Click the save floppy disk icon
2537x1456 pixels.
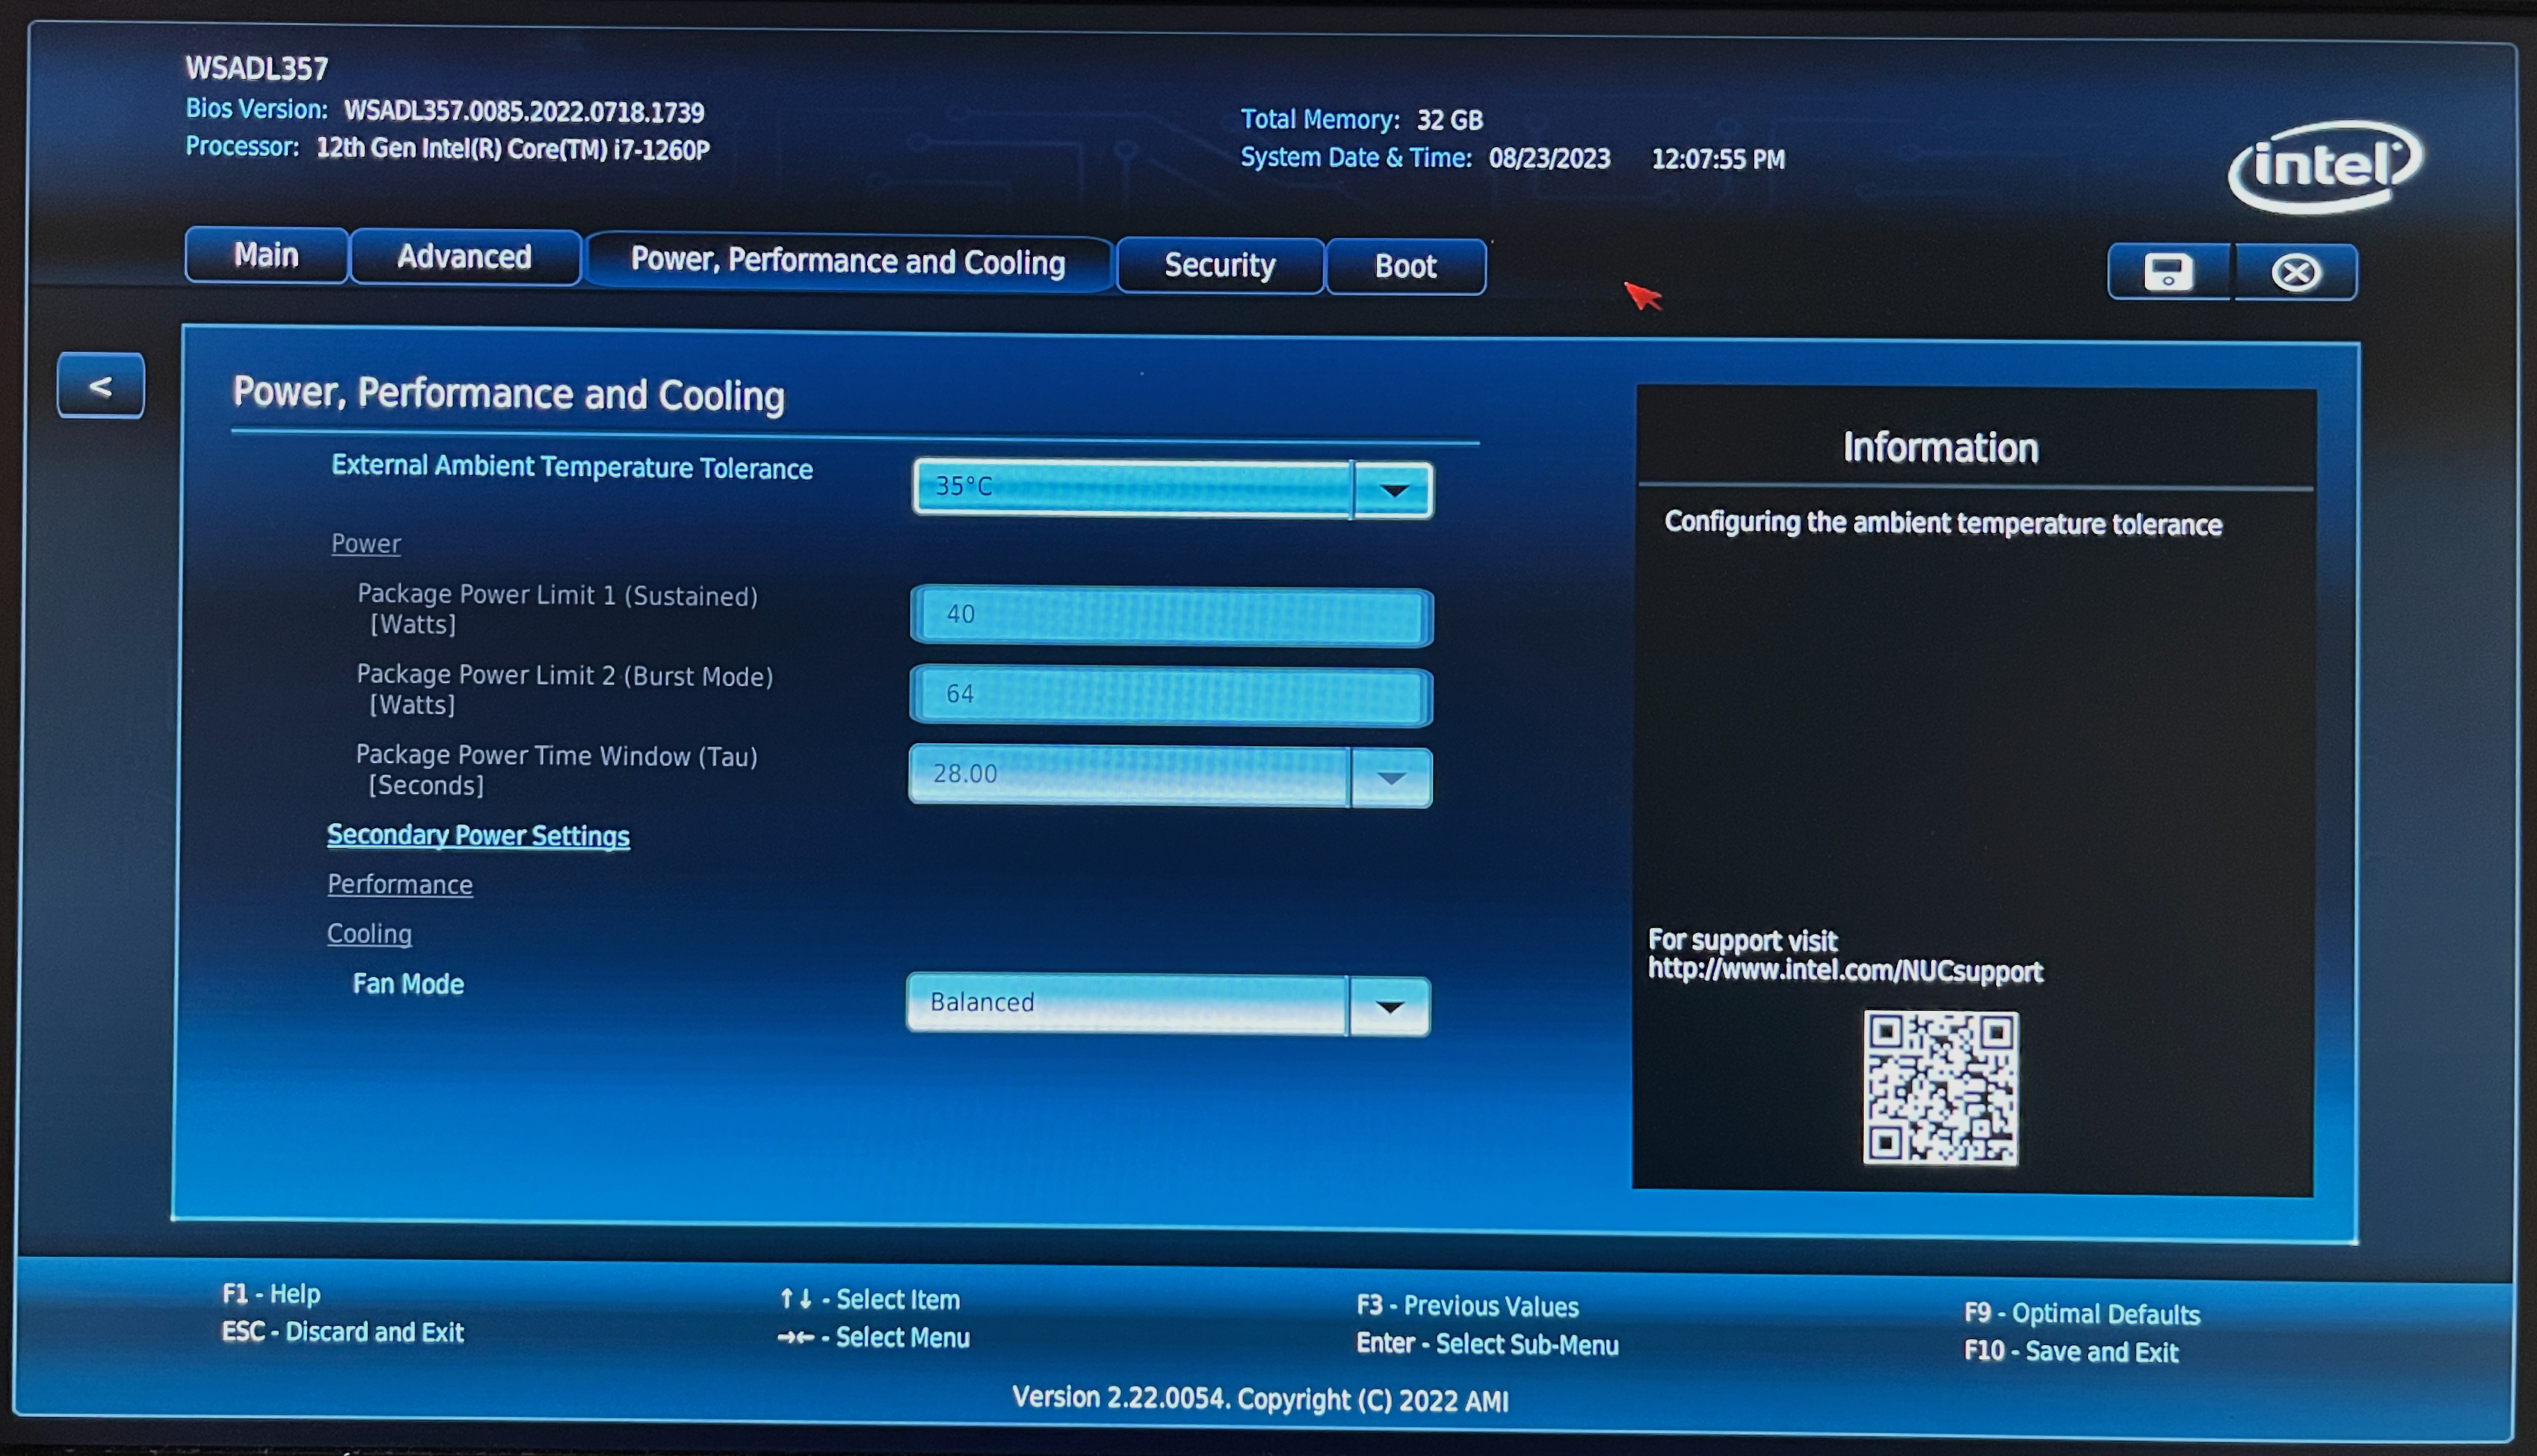click(2169, 272)
